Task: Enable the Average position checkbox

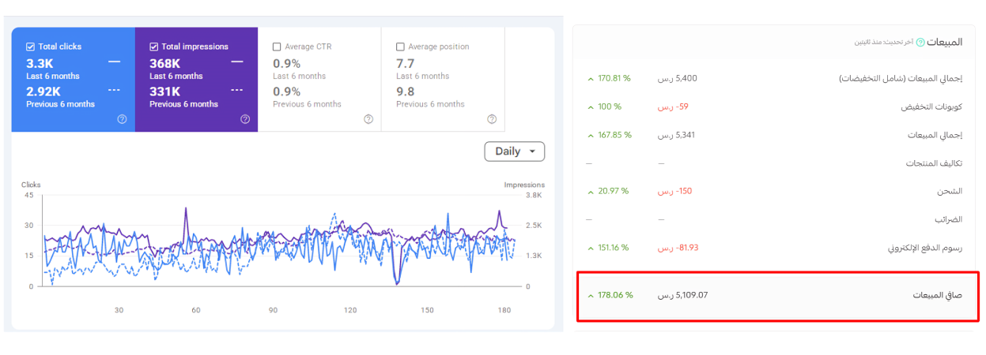Action: coord(400,47)
